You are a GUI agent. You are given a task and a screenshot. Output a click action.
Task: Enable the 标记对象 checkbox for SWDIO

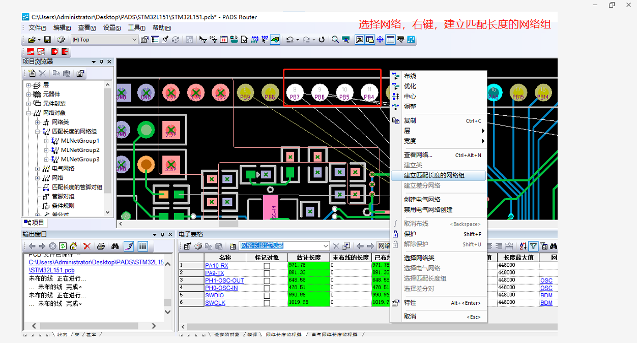point(267,295)
